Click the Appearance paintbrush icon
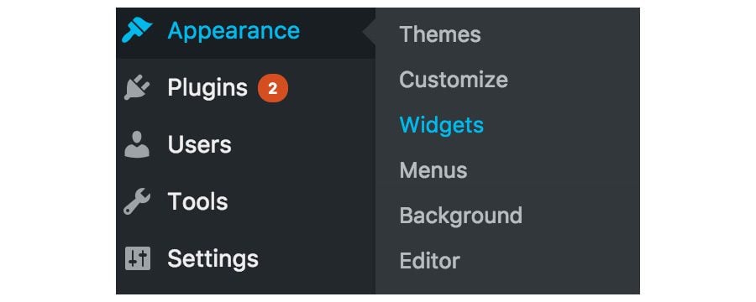The image size is (756, 302). click(x=137, y=30)
